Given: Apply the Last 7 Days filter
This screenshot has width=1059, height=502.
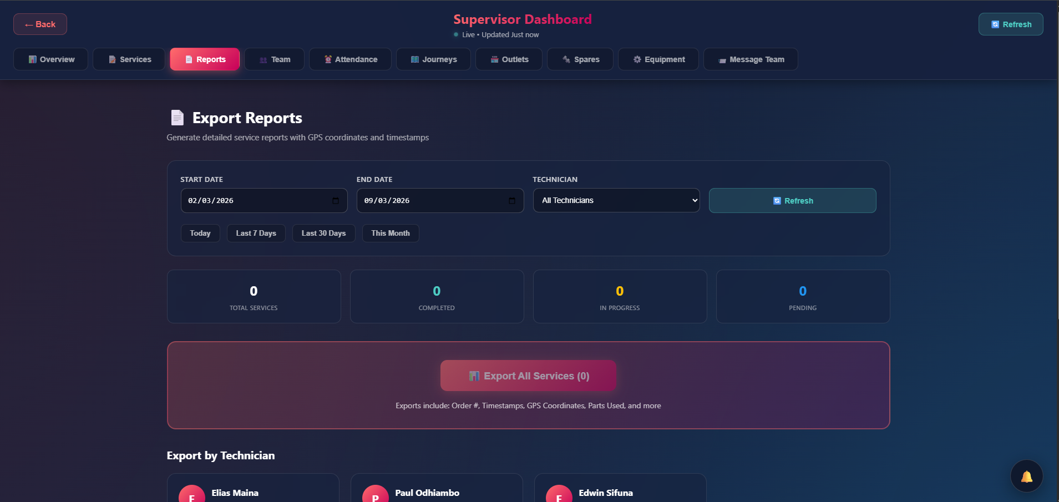Looking at the screenshot, I should pyautogui.click(x=256, y=234).
